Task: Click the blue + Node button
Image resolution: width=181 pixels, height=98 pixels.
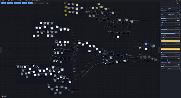Action: 3,3
